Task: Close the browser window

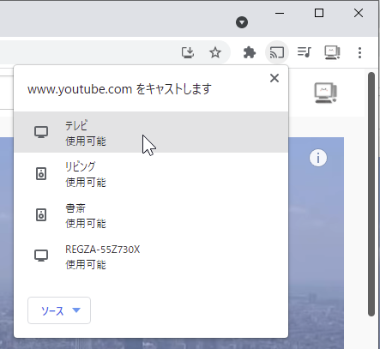Action: pos(359,13)
